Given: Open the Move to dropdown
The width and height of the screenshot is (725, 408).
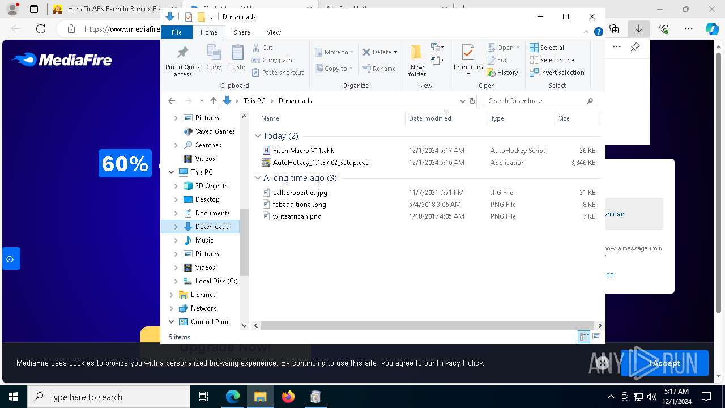Looking at the screenshot, I should [x=334, y=52].
